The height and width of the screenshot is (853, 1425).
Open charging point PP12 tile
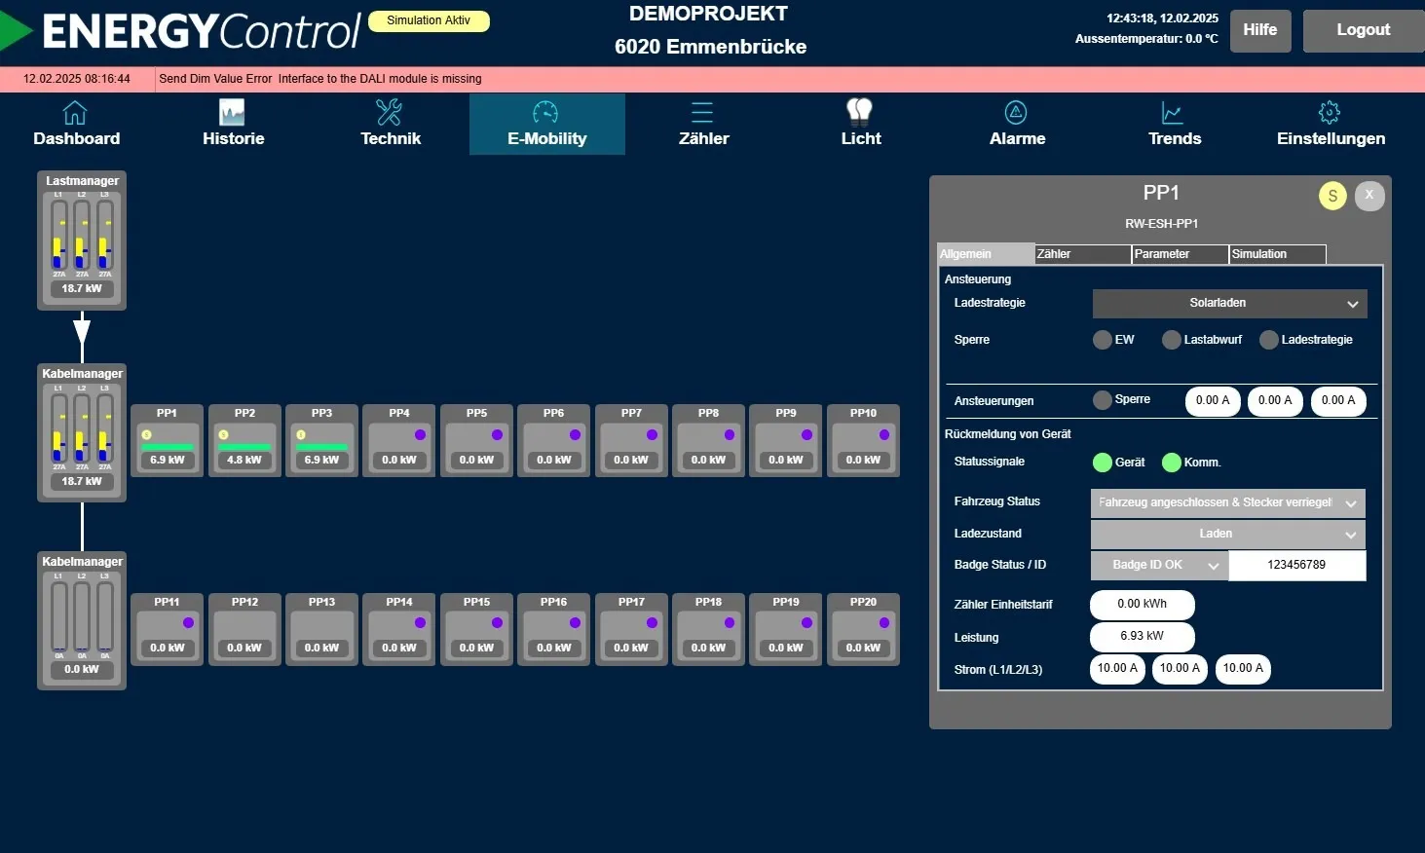pyautogui.click(x=244, y=629)
